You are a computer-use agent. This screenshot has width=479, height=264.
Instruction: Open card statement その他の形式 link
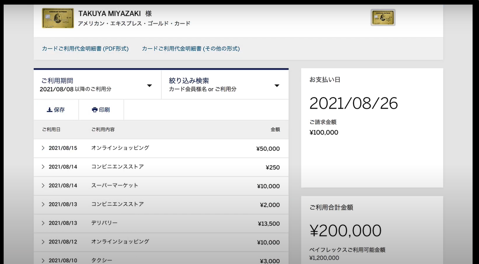point(191,49)
